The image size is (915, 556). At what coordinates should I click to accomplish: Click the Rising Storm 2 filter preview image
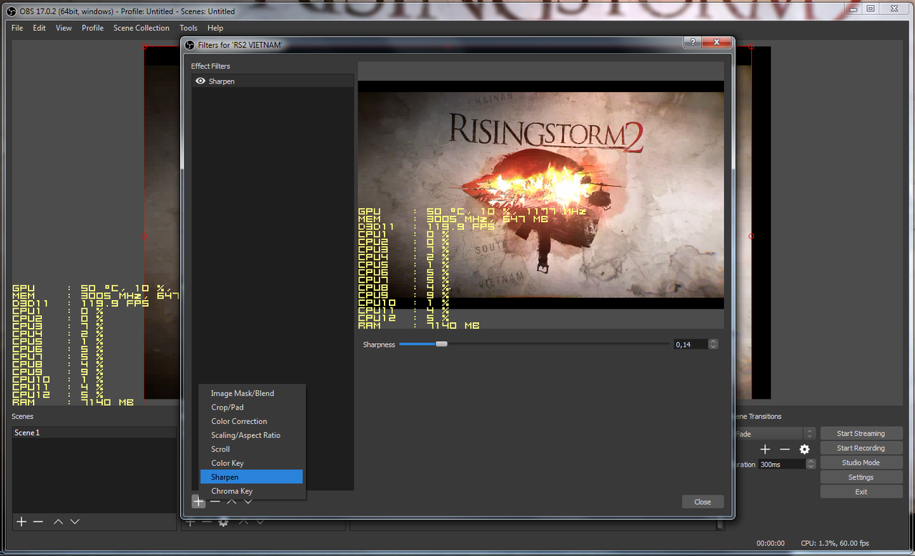click(x=540, y=194)
